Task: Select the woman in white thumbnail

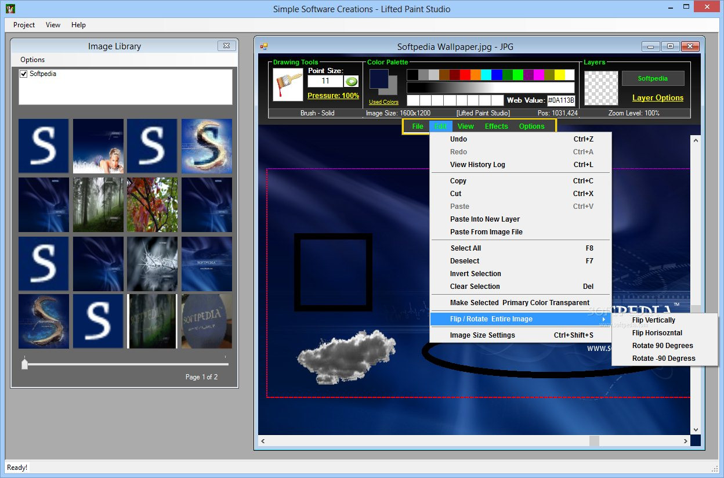Action: coord(98,146)
